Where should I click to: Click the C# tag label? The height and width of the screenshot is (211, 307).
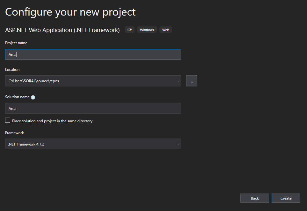[x=130, y=30]
